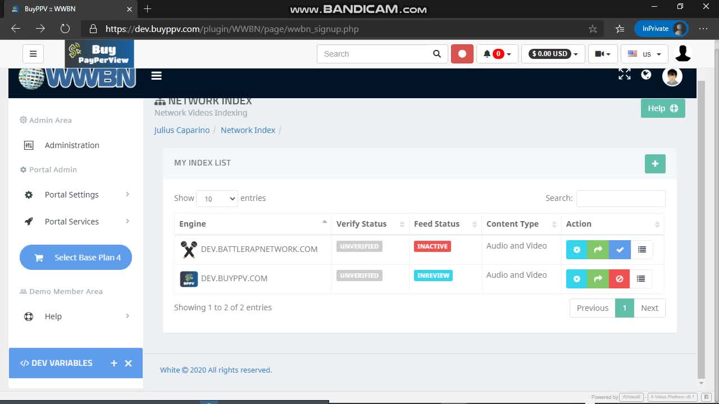Start the red record button
The height and width of the screenshot is (404, 719).
coord(462,54)
